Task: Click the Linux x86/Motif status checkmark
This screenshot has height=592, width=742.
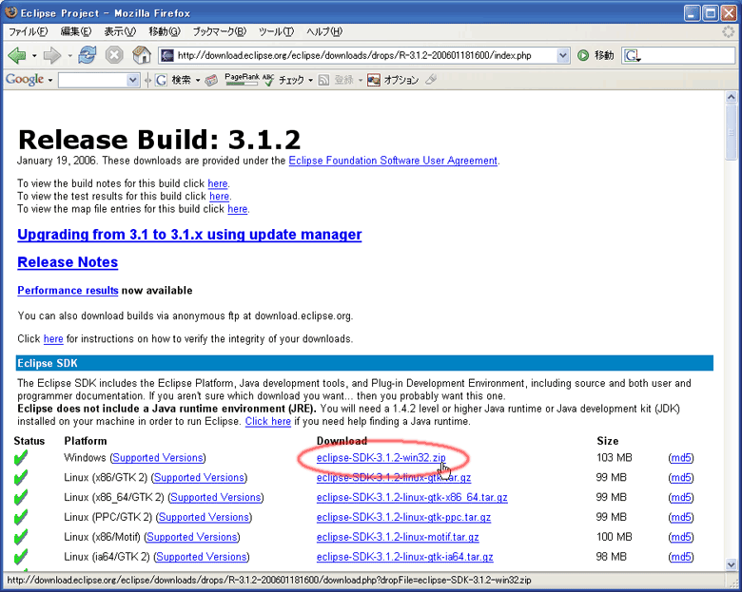Action: pos(20,537)
